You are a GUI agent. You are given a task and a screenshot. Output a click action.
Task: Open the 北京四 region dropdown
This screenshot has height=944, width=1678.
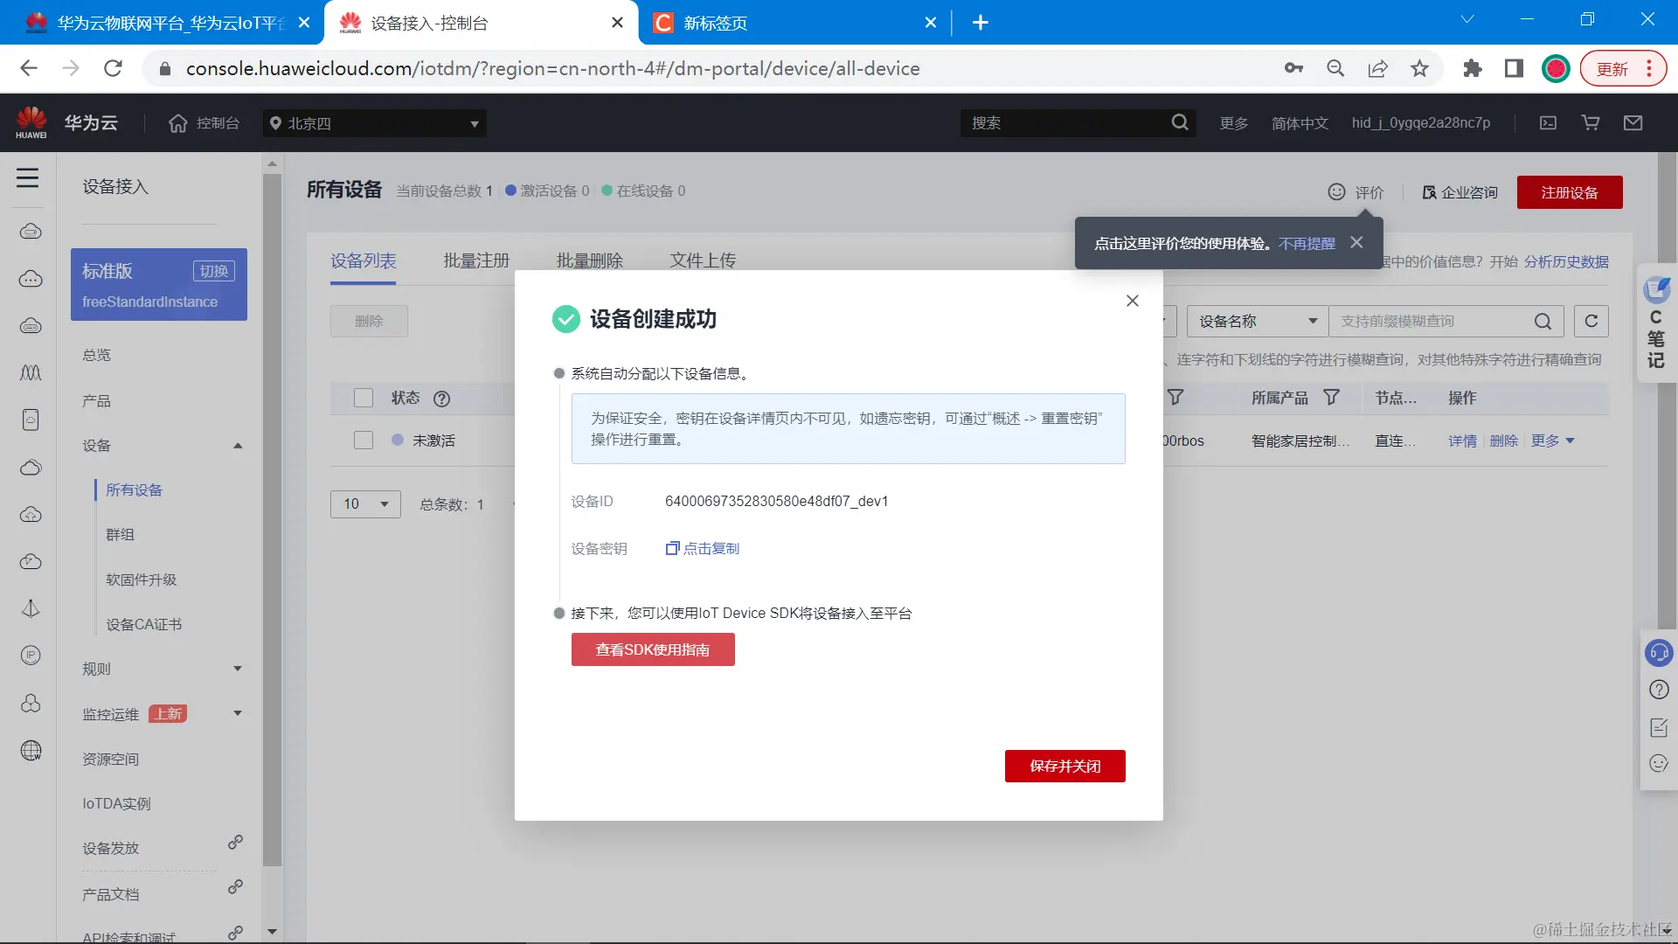pos(375,123)
